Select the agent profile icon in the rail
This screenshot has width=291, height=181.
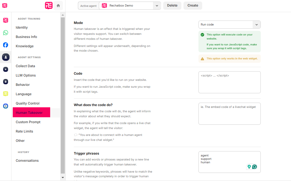[6, 57]
